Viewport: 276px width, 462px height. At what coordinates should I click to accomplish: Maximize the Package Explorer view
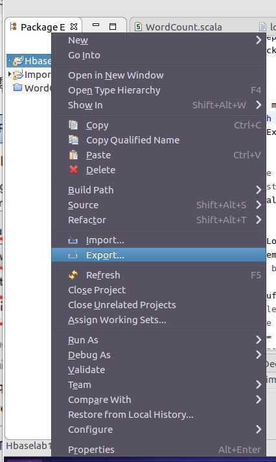pos(112,27)
